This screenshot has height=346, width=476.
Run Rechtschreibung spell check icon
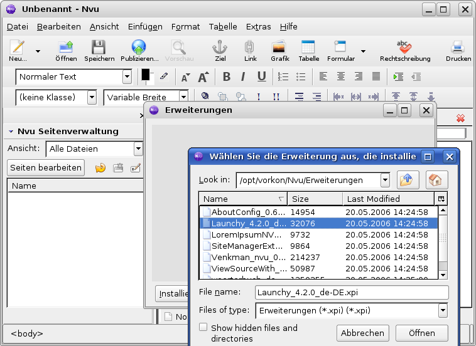click(404, 47)
